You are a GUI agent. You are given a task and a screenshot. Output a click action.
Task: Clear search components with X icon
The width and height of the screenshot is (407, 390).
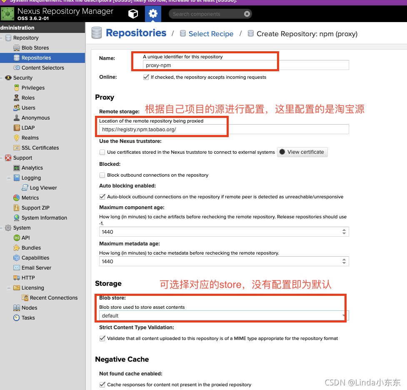pos(247,14)
